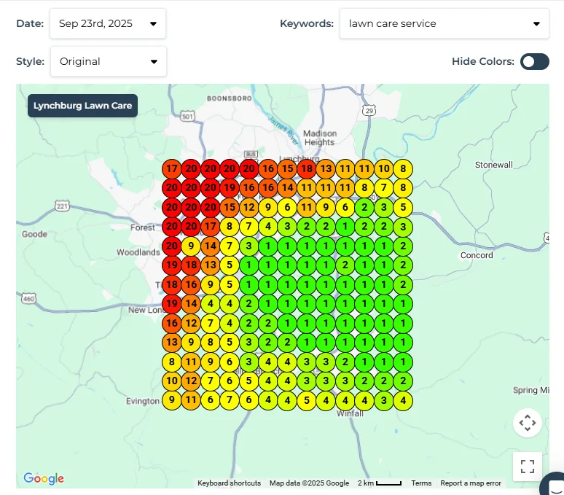This screenshot has height=495, width=564.
Task: Click the Lynchburg Lawn Care label button
Action: (x=83, y=106)
